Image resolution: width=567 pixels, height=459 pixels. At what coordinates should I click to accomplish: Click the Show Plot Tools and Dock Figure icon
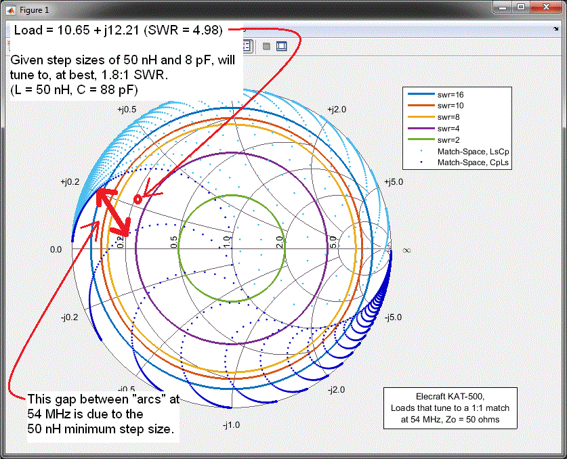[281, 46]
